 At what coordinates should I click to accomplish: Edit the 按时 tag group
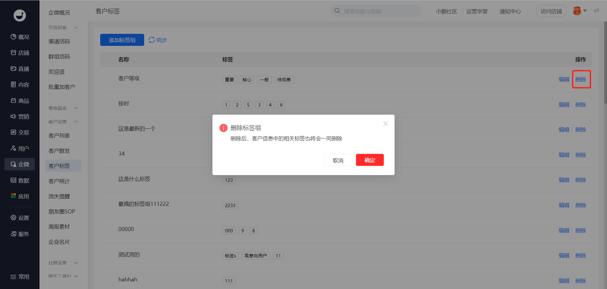pos(564,105)
